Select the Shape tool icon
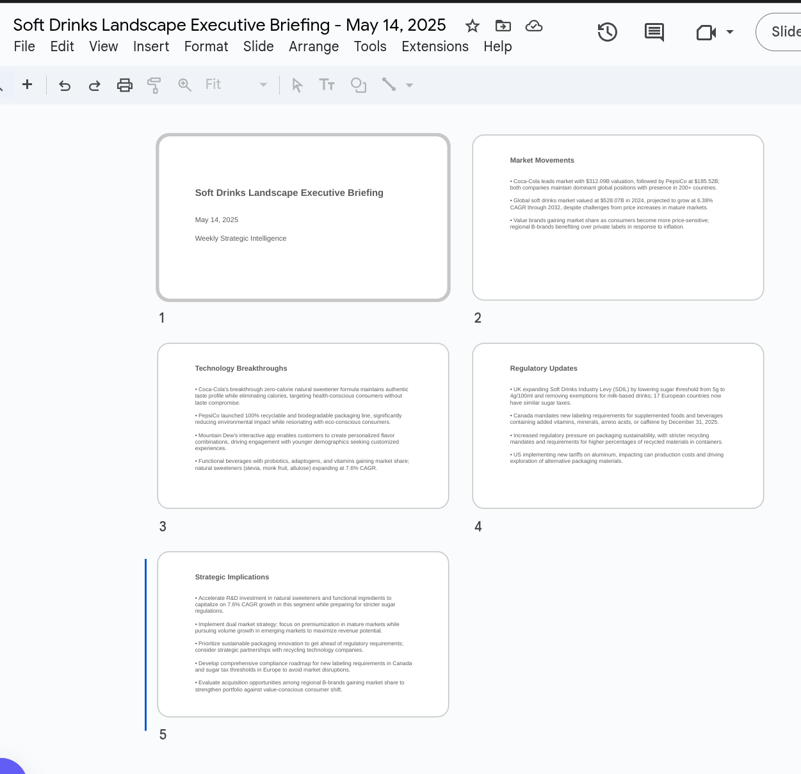The image size is (801, 774). 359,85
